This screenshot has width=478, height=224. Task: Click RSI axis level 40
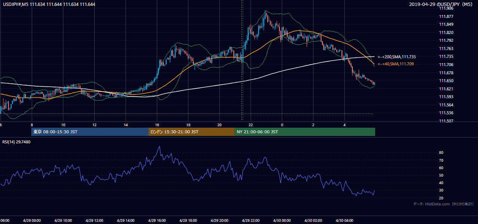(441, 183)
